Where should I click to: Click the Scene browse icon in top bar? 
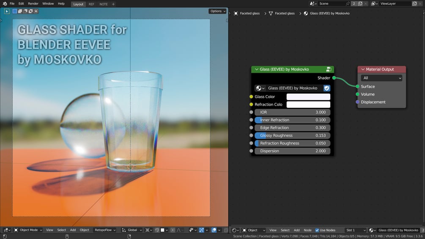(313, 3)
